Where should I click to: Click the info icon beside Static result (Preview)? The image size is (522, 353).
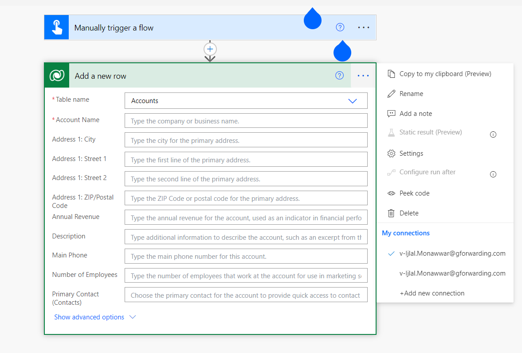click(493, 134)
